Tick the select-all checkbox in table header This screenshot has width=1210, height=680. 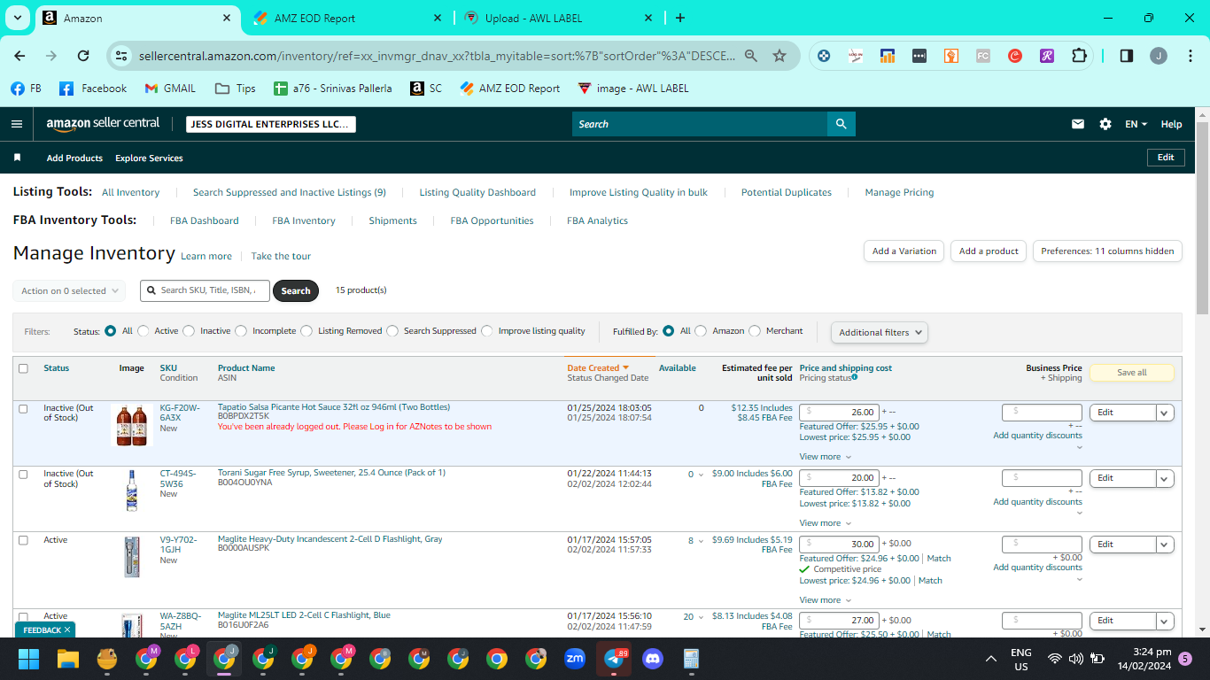[23, 368]
